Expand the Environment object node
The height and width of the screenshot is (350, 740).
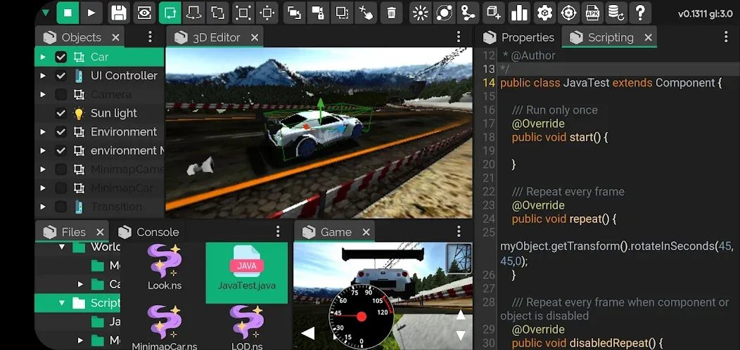tap(43, 132)
